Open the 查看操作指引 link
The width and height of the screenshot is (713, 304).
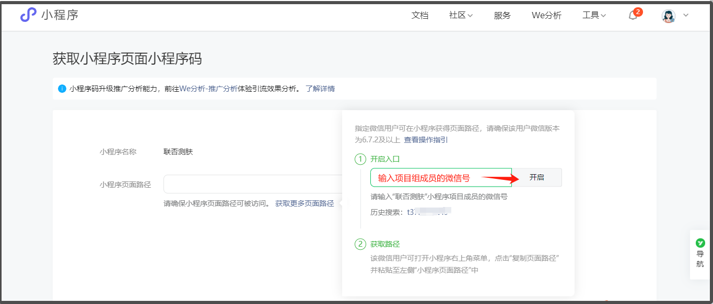[x=426, y=140]
